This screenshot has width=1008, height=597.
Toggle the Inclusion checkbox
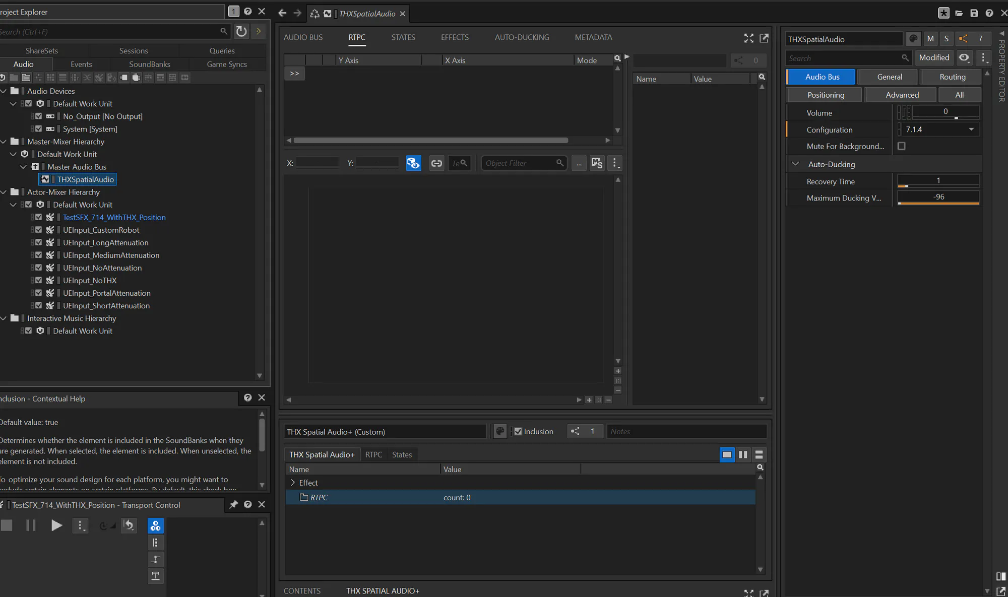click(518, 431)
